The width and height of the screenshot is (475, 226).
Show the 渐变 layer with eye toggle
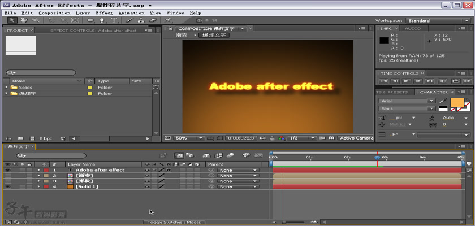(x=7, y=176)
